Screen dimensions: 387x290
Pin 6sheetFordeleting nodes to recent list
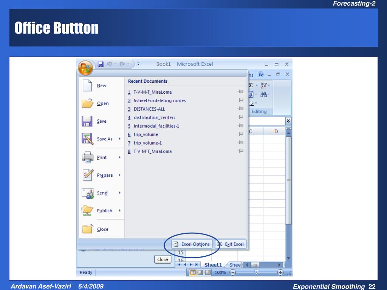(x=241, y=100)
